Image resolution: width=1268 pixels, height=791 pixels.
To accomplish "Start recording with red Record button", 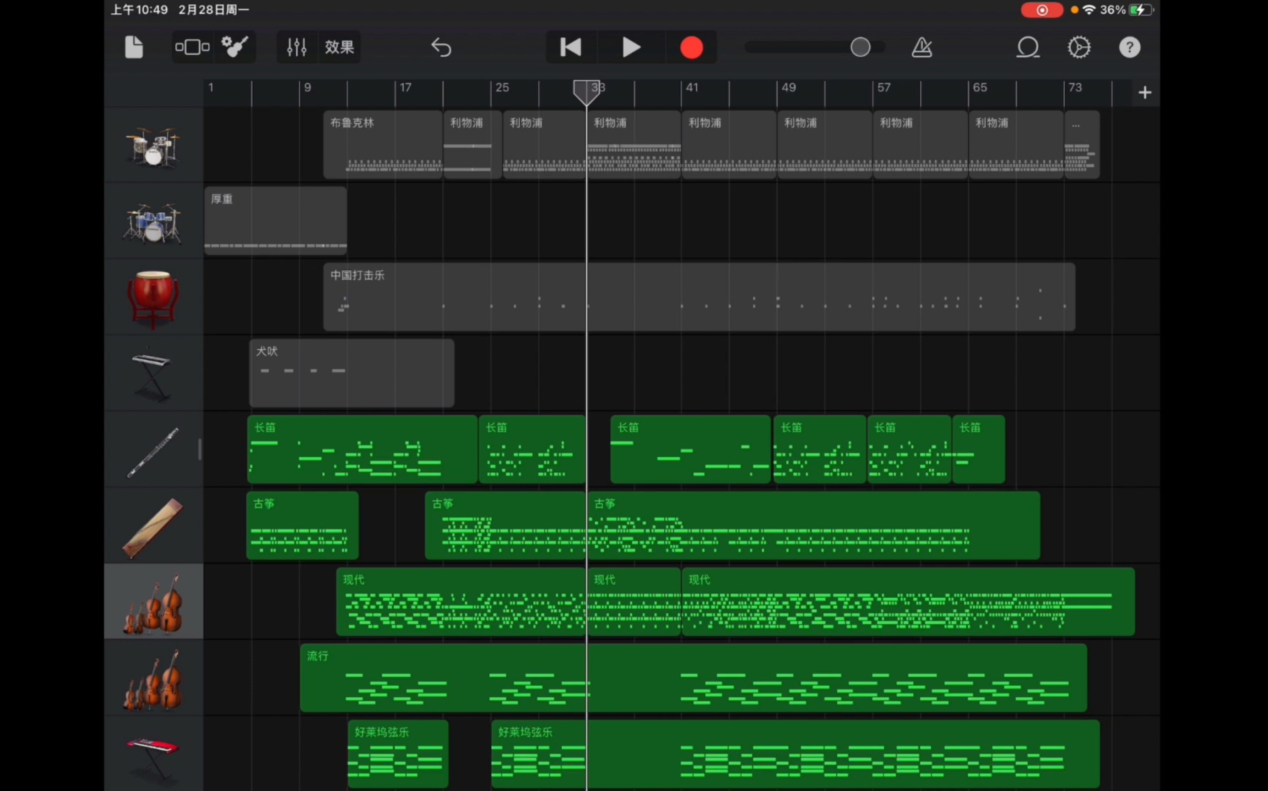I will 692,48.
